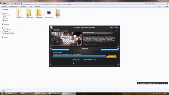Click the Assassin's Creed Unity banner image
Image resolution: width=169 pixels, height=95 pixels.
pyautogui.click(x=66, y=39)
